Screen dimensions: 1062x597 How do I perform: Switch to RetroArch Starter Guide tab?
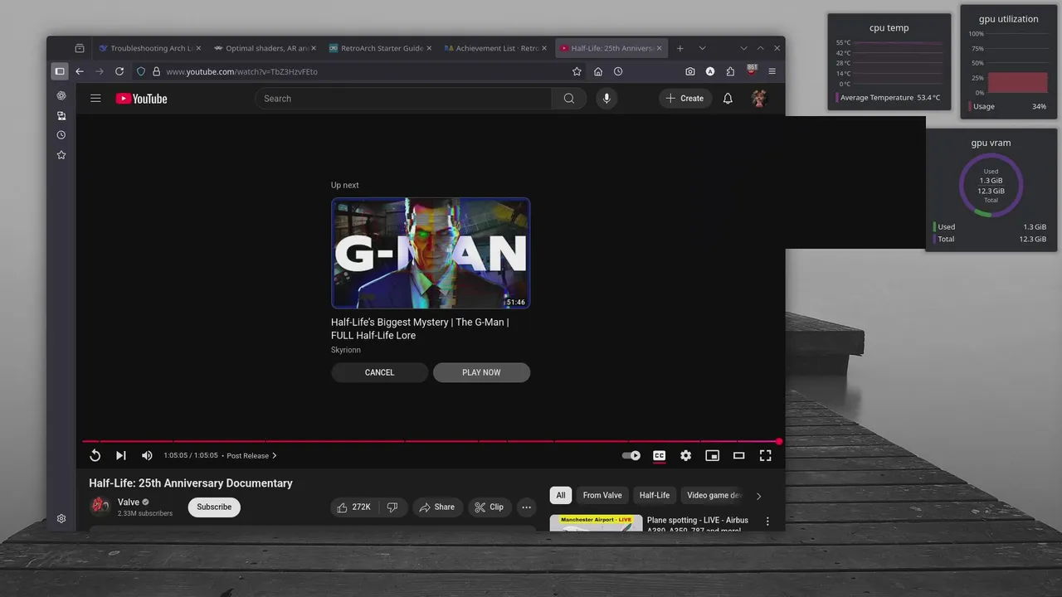point(380,48)
